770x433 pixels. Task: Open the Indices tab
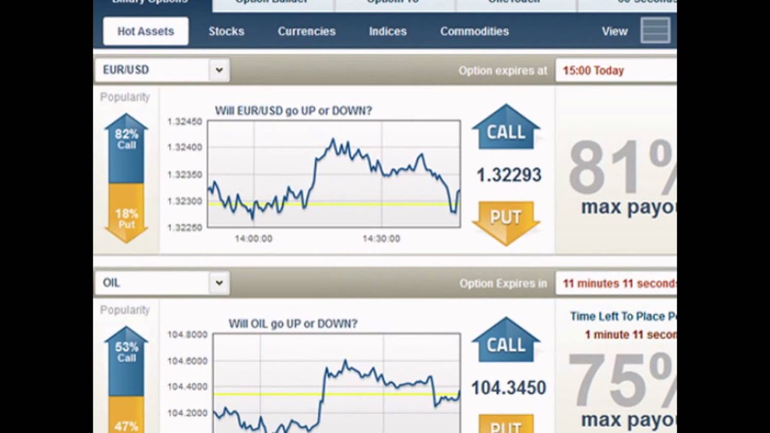tap(387, 31)
